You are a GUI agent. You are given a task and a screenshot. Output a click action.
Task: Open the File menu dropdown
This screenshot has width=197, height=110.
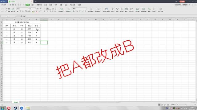point(5,5)
